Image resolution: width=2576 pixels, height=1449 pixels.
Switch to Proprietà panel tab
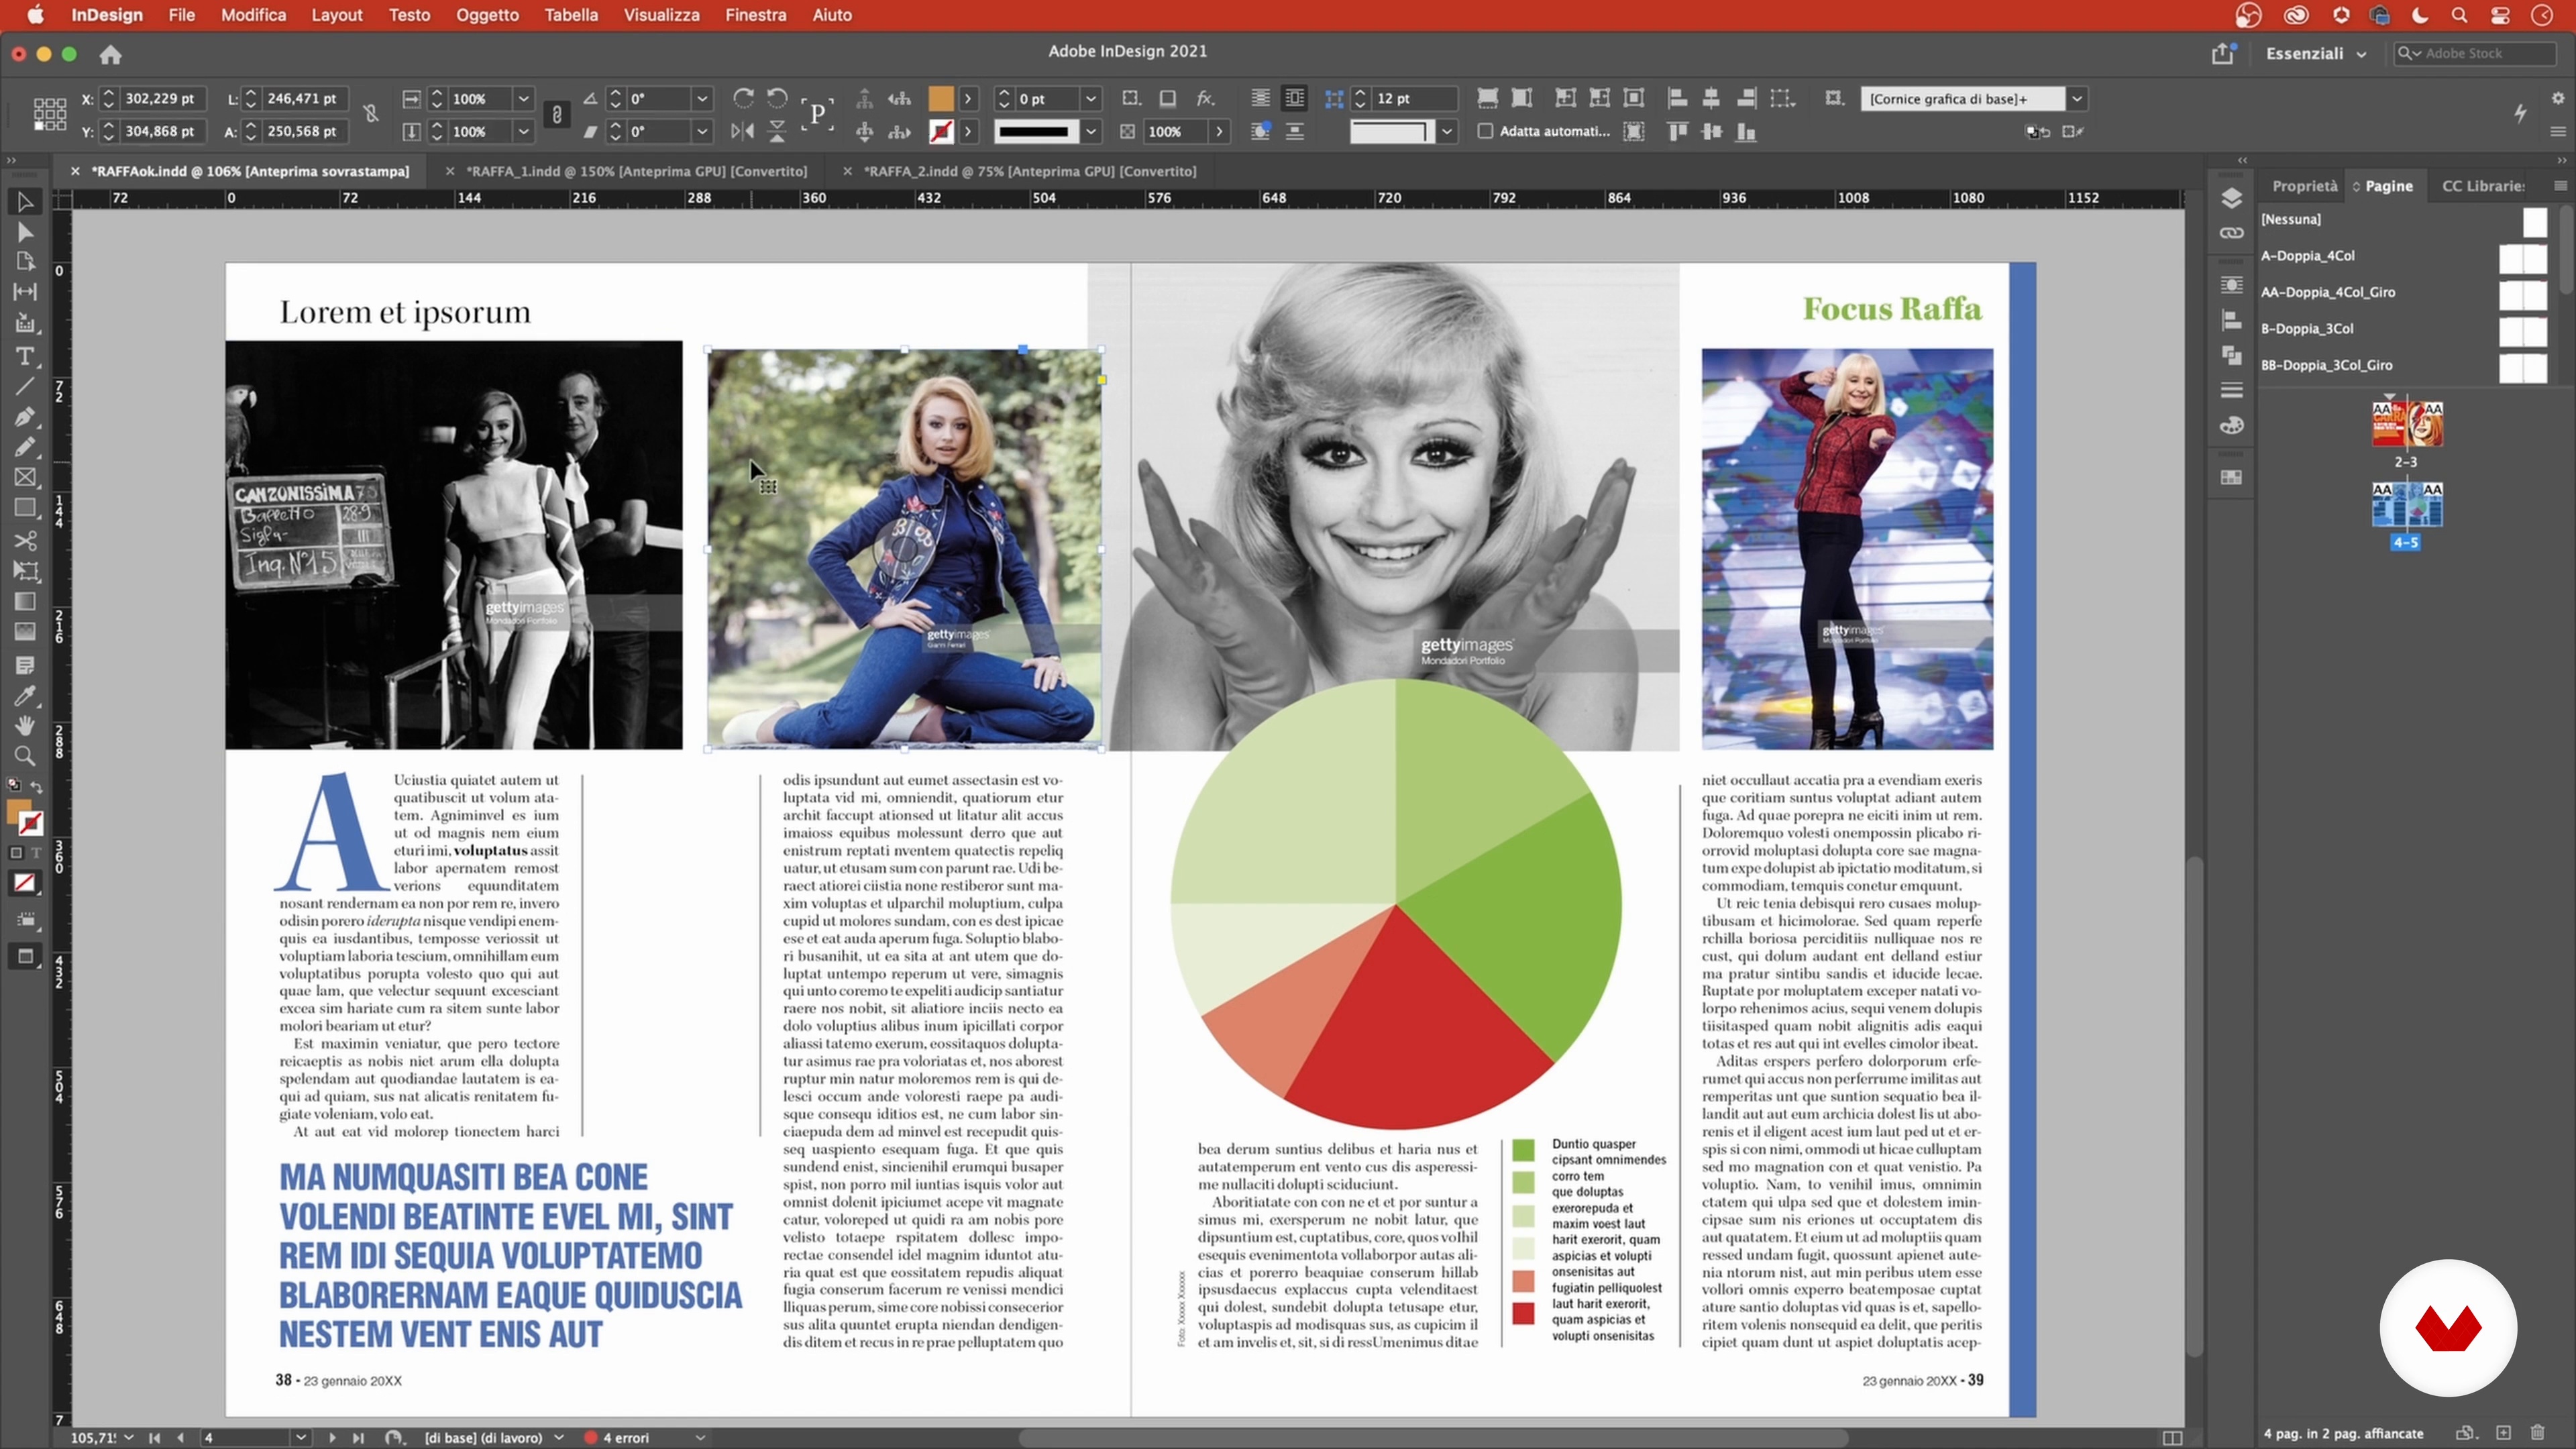pos(2304,186)
